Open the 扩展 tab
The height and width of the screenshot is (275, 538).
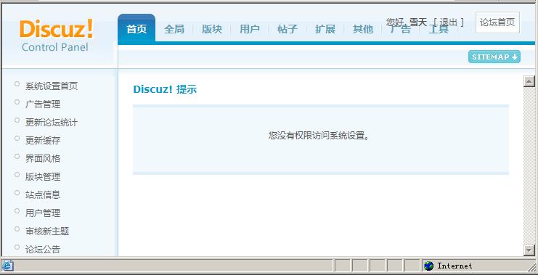325,29
